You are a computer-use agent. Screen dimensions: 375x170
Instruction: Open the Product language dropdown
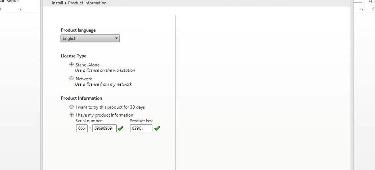(x=90, y=38)
